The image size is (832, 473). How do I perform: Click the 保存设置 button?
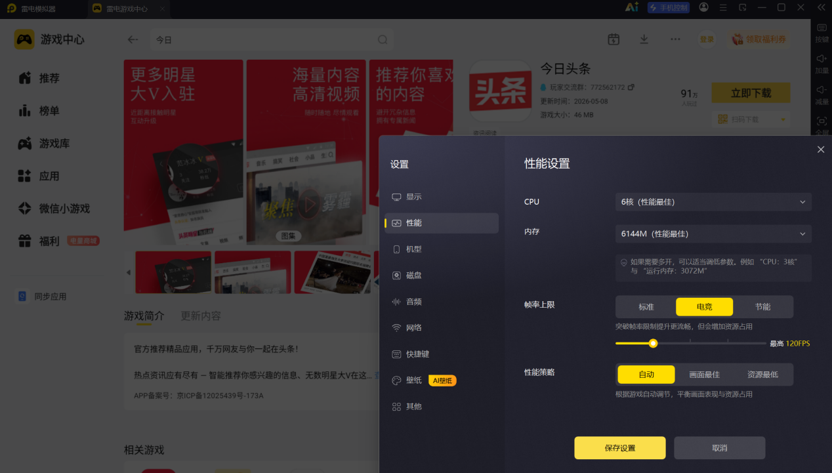coord(620,448)
